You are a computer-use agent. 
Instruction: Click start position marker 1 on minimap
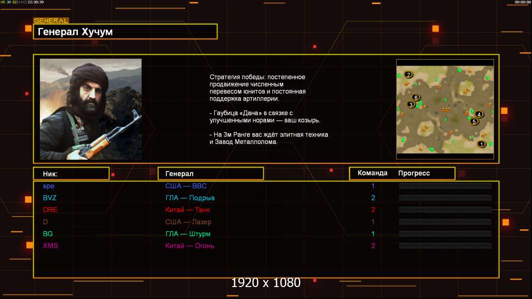coord(481,144)
